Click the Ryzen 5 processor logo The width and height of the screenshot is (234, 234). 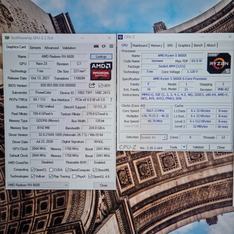pos(219,63)
